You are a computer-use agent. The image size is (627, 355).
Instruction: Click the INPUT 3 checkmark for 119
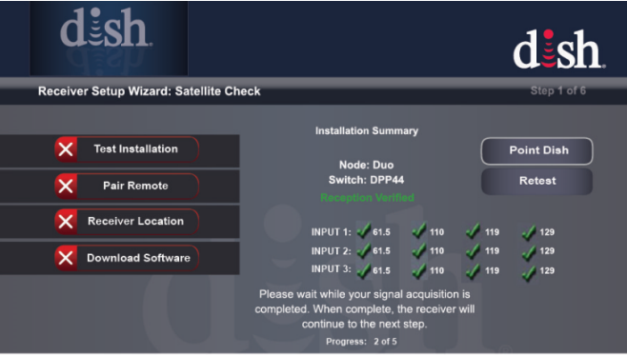[x=473, y=270]
